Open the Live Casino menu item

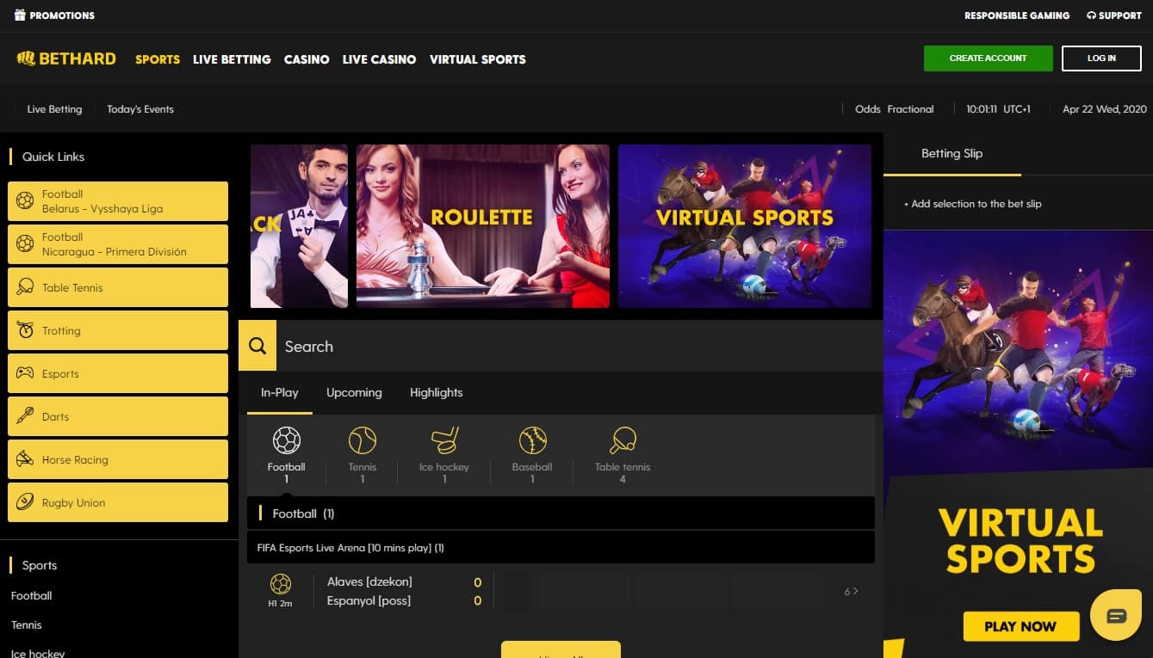point(379,59)
